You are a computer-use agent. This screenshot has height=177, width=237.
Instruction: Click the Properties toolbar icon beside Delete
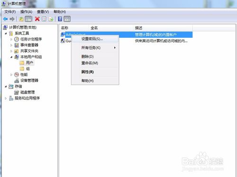44,19
